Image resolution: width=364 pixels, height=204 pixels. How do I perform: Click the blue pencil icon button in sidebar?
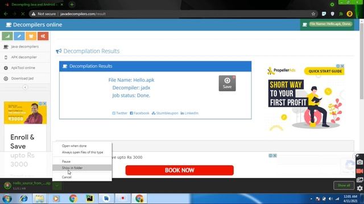point(19,36)
